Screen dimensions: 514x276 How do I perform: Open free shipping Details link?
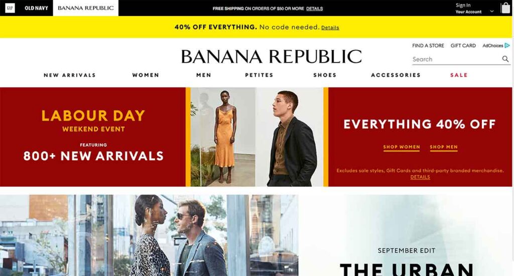(314, 9)
